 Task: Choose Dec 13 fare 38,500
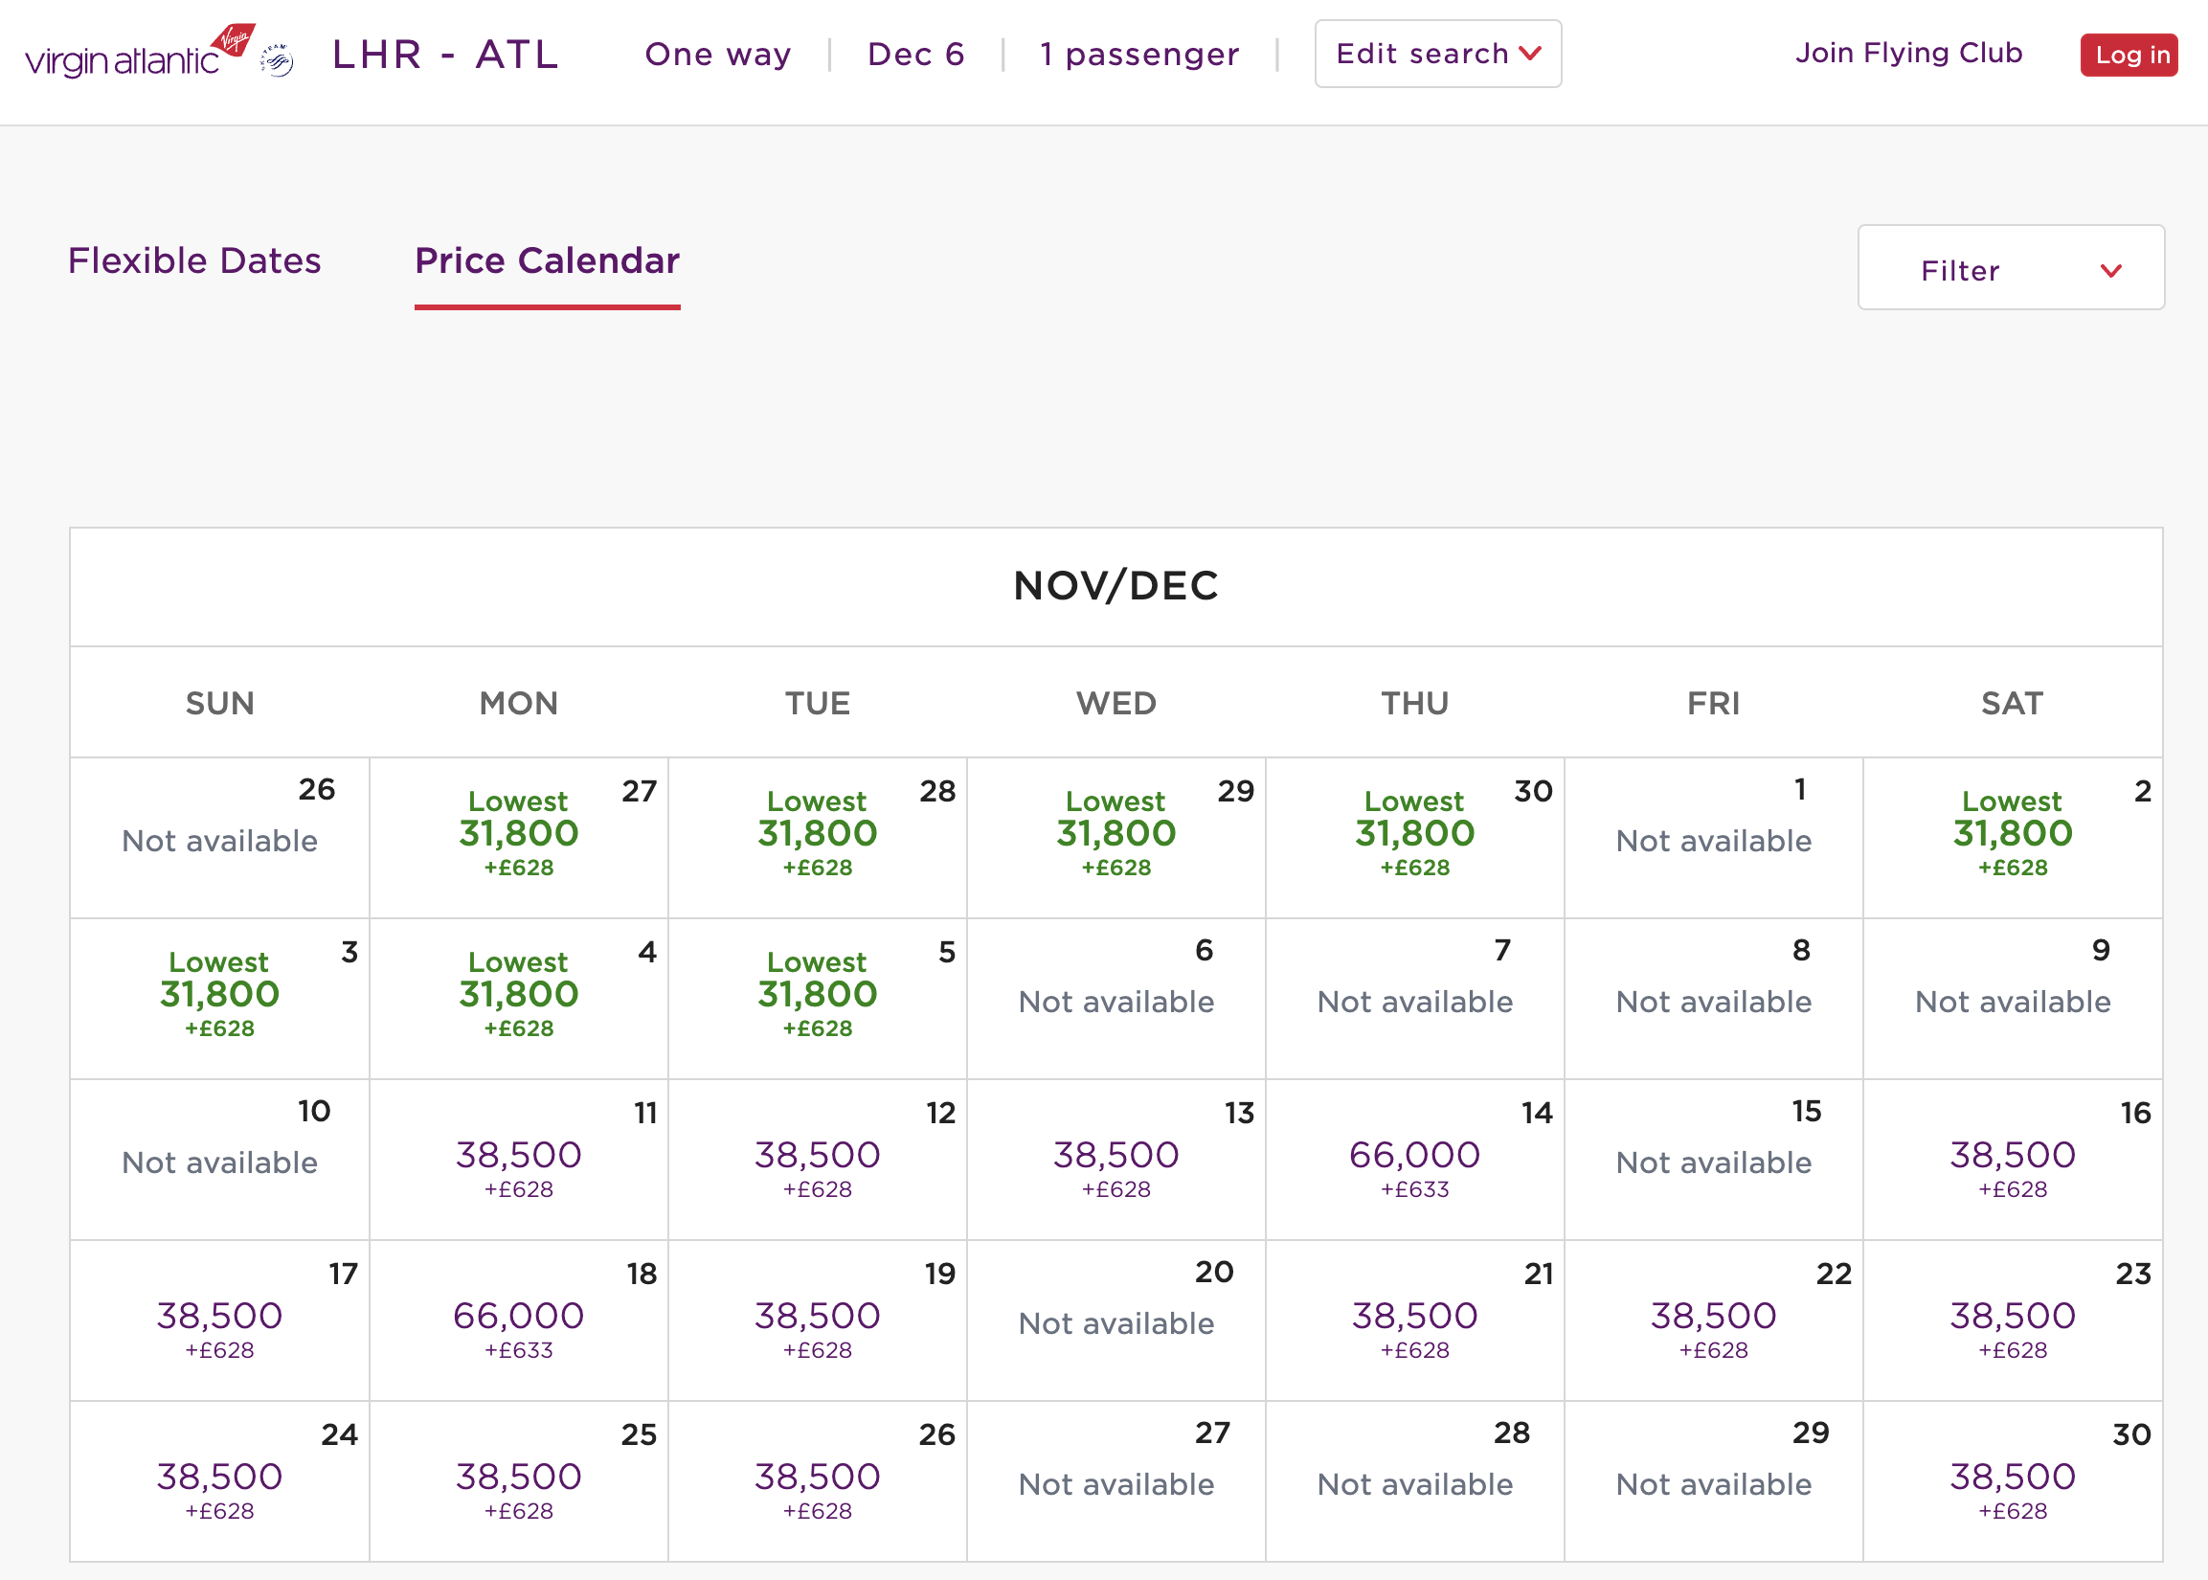tap(1115, 1160)
